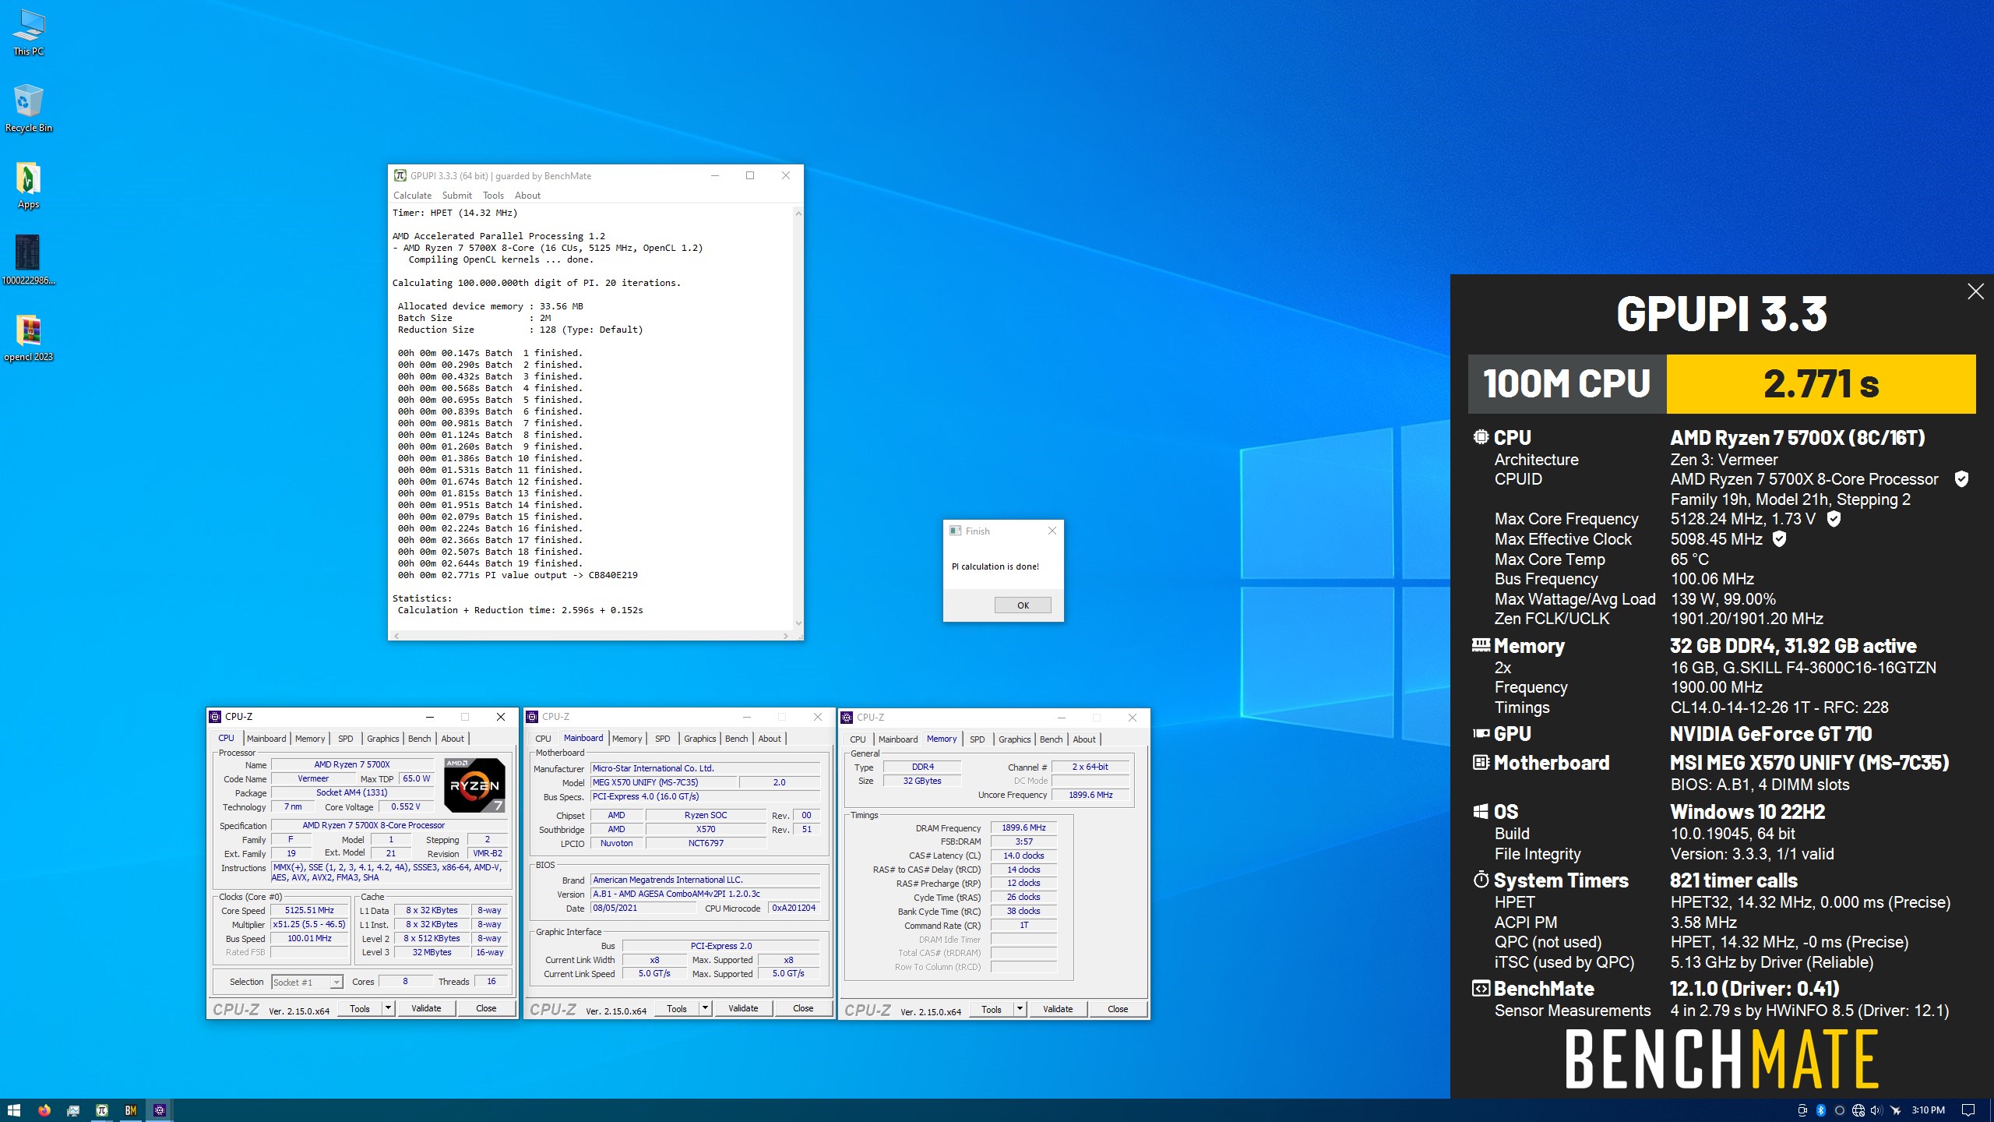Open BenchMate from the taskbar BM icon

coord(130,1110)
